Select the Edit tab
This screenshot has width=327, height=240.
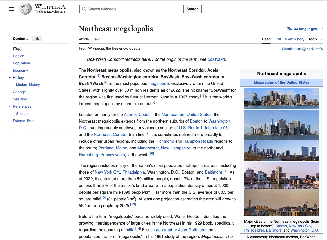(277, 39)
